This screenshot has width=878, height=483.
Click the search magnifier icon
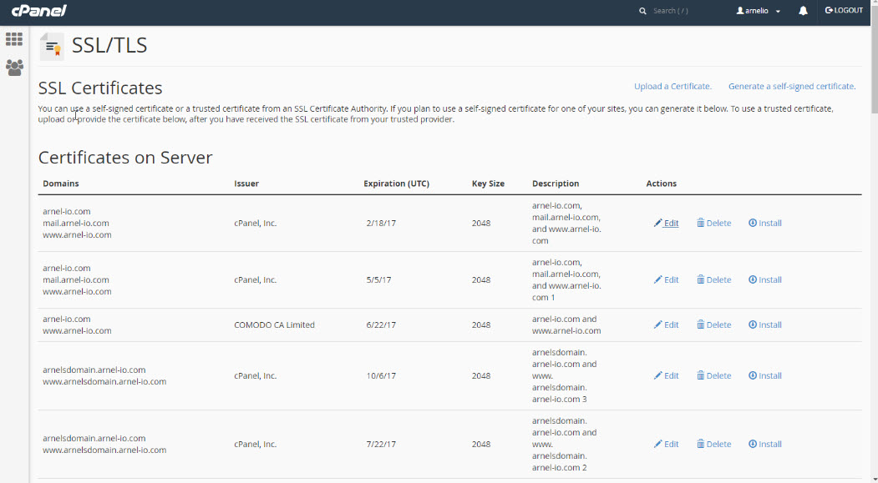[x=642, y=11]
